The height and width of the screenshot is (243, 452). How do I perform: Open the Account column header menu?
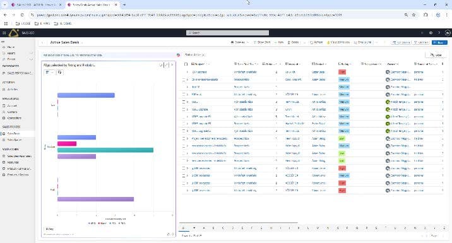tap(293, 64)
